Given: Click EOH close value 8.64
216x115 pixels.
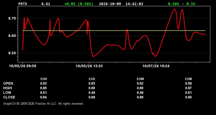Looking at the screenshot, I should (x=43, y=97).
